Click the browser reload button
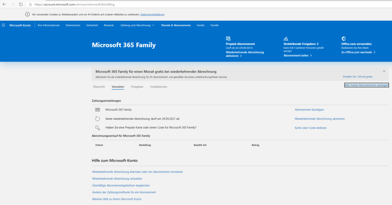Viewport: 392px width, 205px height. (21, 4)
